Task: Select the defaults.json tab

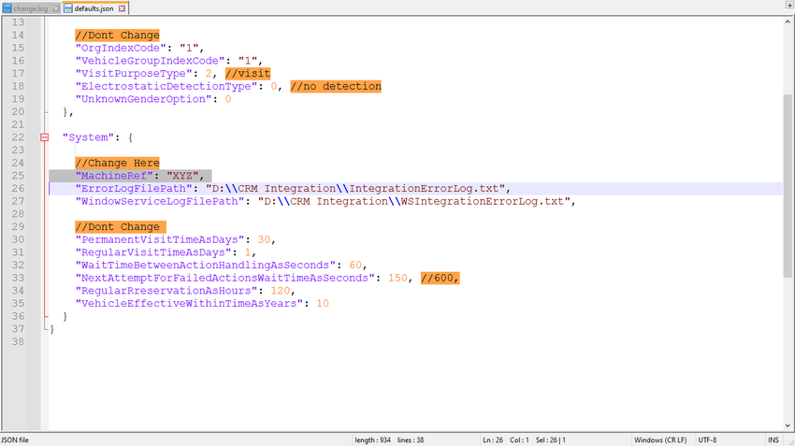Action: coord(94,8)
